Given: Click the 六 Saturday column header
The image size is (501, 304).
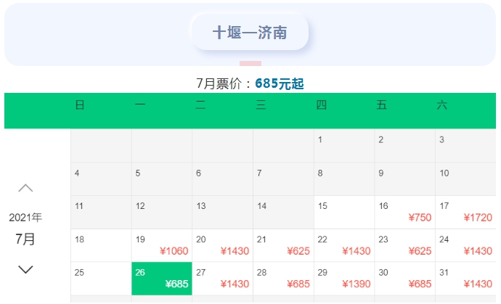Looking at the screenshot, I should (442, 104).
